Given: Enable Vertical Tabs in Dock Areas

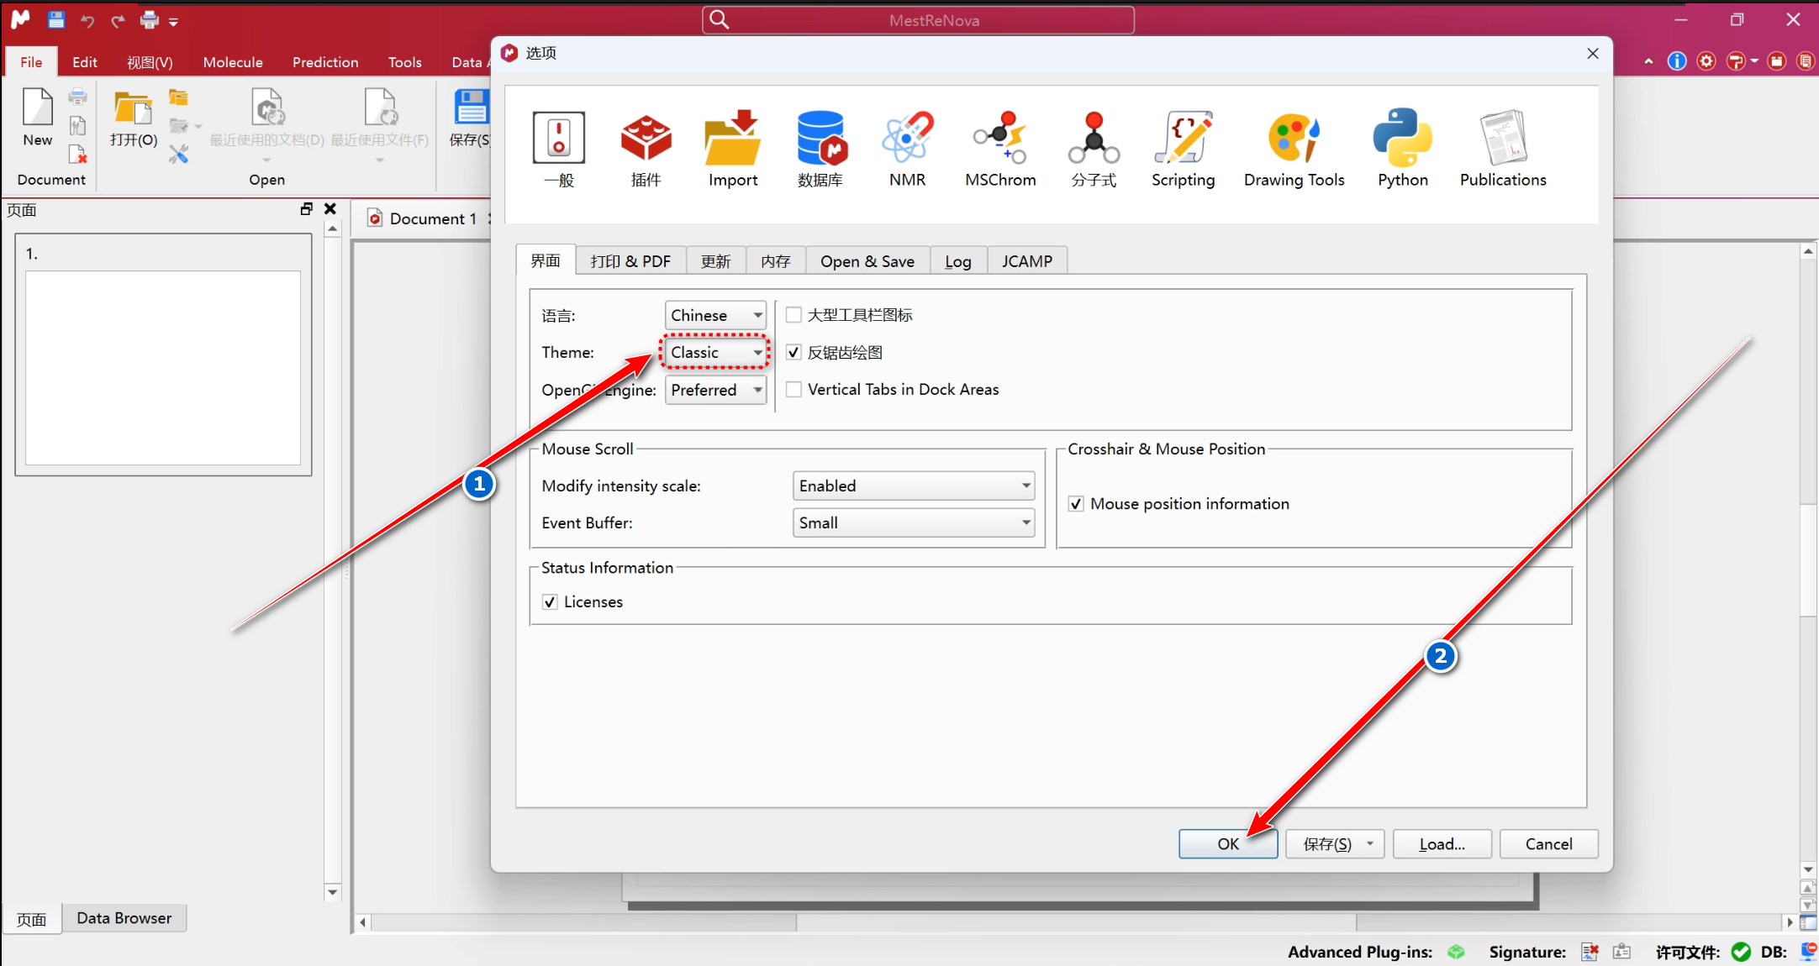Looking at the screenshot, I should 794,389.
